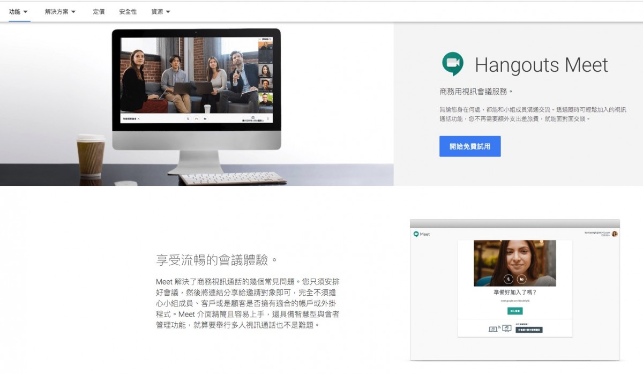Expand the 資源 dropdown arrow

168,12
